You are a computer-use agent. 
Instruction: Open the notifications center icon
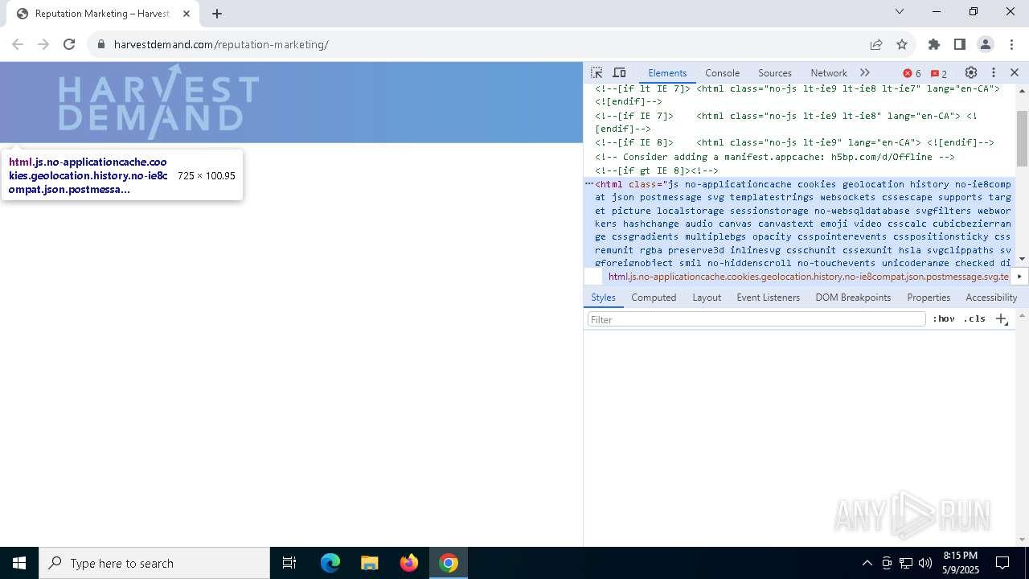tap(1002, 563)
